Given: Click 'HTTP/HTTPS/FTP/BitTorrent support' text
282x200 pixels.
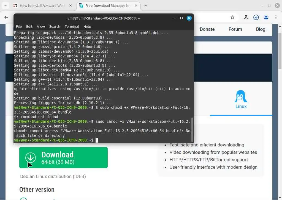Looking at the screenshot, I should pos(209,160).
